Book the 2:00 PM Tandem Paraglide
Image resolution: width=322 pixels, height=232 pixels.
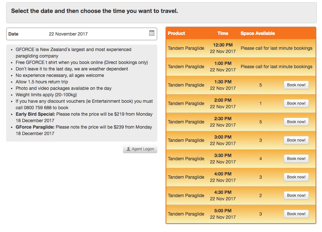click(x=296, y=103)
